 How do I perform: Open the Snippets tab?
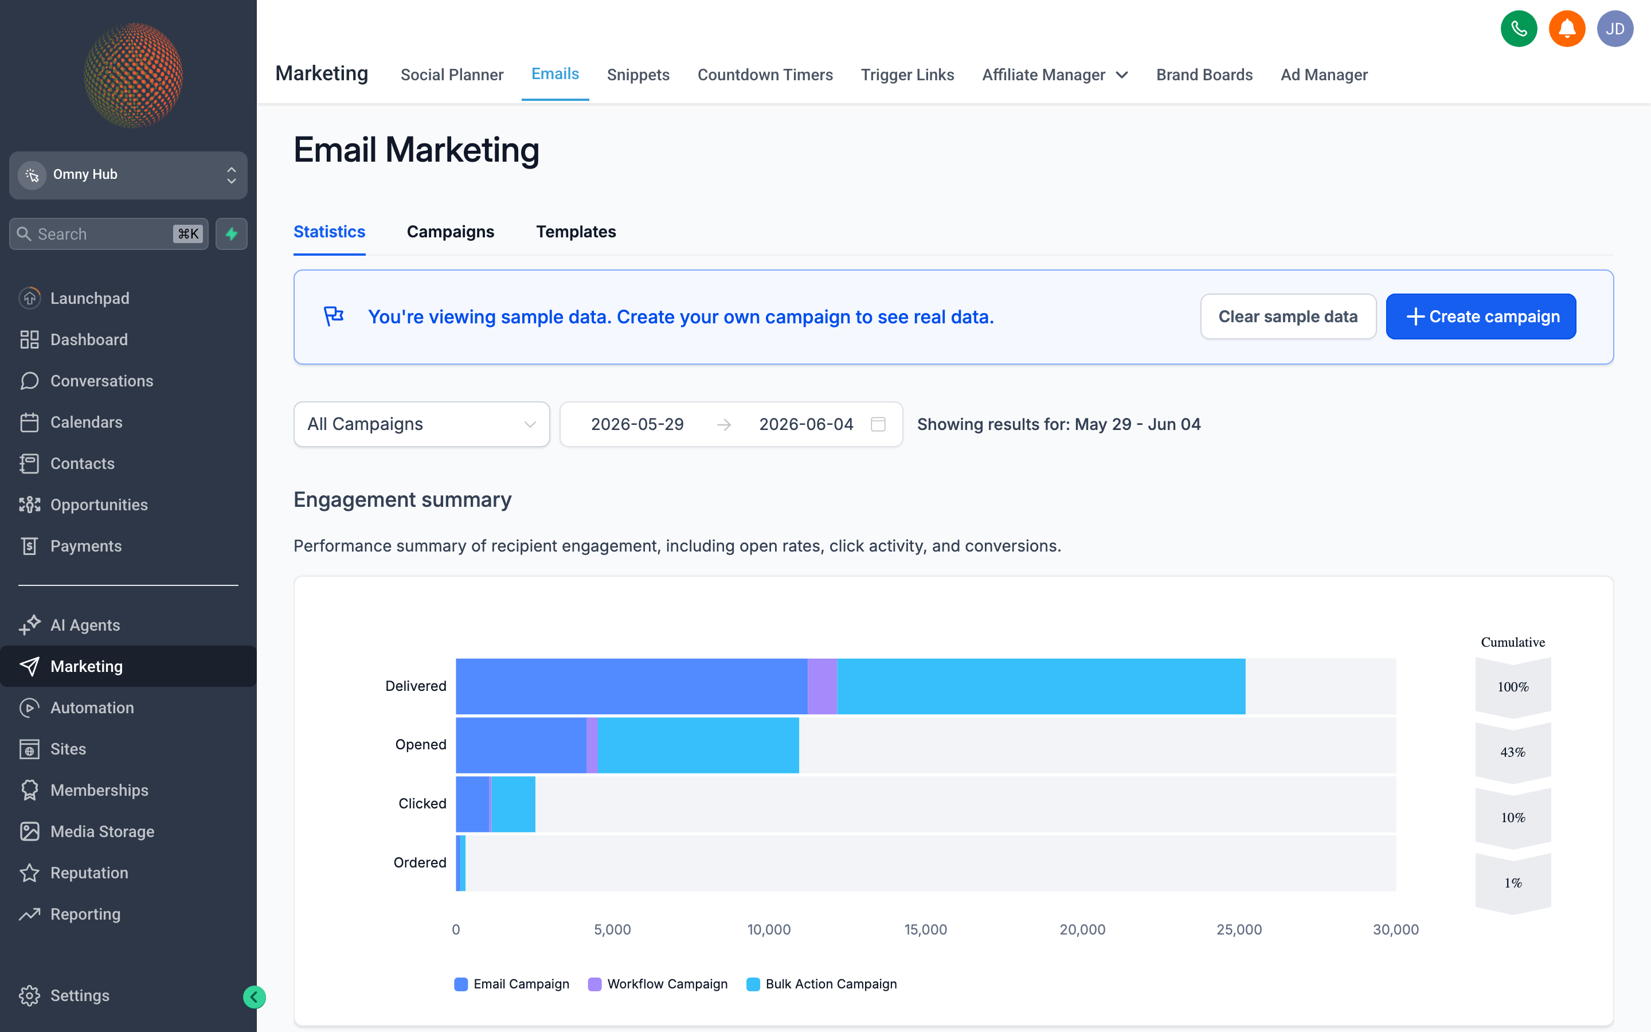(638, 75)
